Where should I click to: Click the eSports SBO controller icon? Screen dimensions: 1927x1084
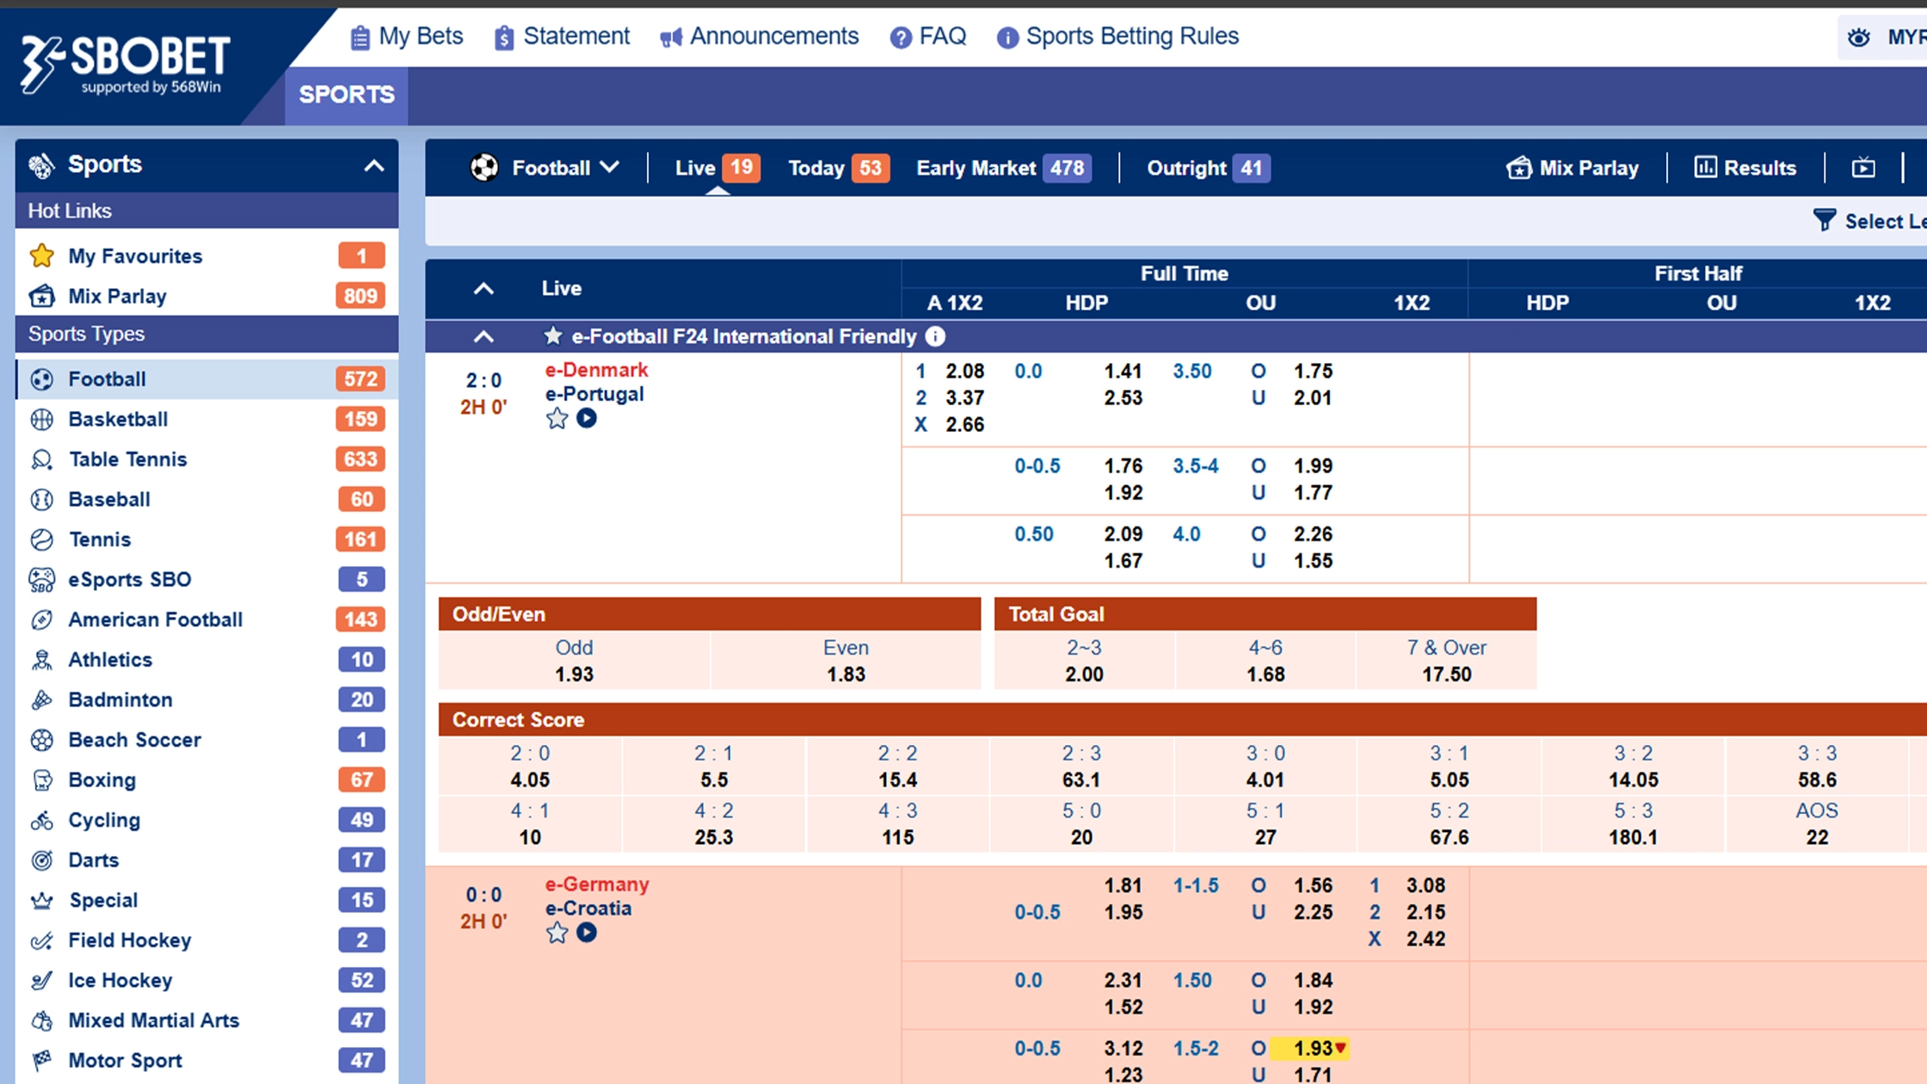(x=41, y=580)
